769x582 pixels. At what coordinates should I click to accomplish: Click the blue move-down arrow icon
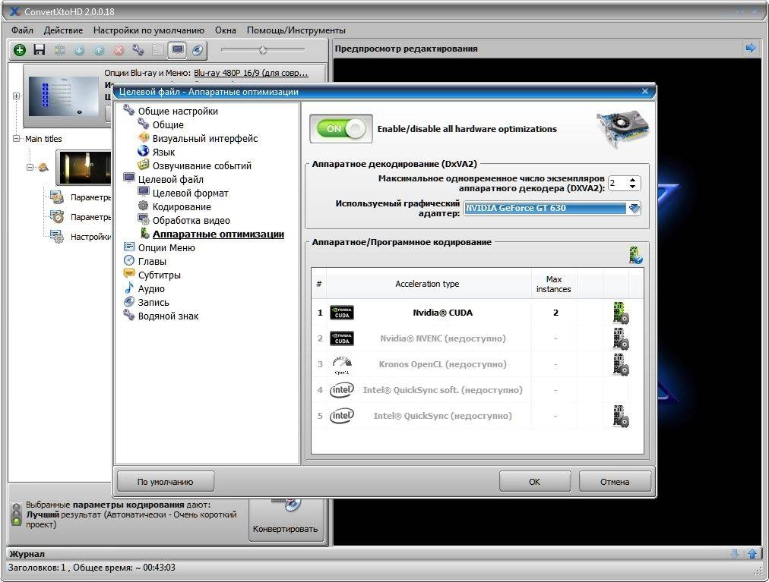pos(79,50)
